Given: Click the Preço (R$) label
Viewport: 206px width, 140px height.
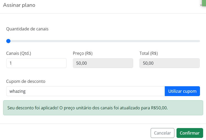Looking at the screenshot, I should [x=83, y=54].
